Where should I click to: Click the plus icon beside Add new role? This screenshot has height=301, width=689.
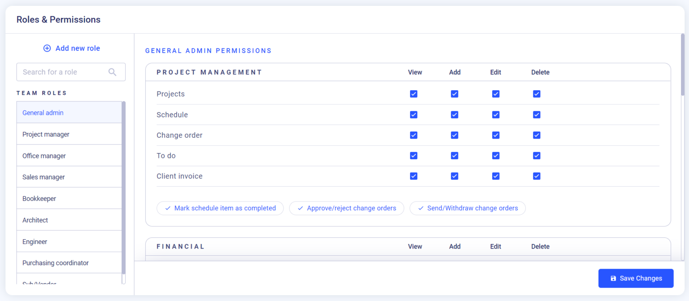pyautogui.click(x=47, y=48)
